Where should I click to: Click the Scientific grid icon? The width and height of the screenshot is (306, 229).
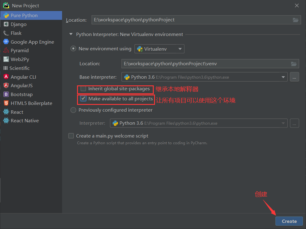(x=6, y=68)
